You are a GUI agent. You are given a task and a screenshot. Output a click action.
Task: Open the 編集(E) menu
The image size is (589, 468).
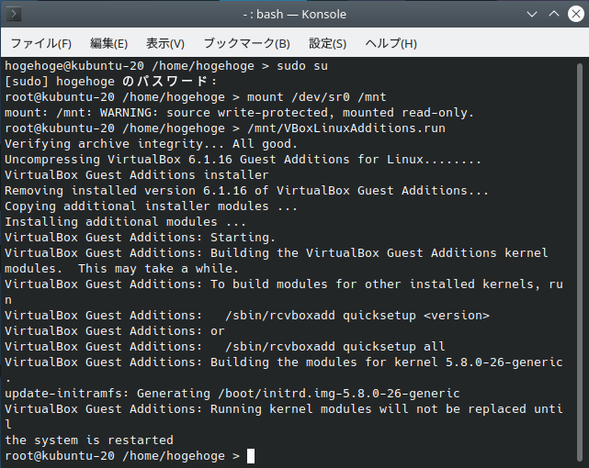click(109, 43)
